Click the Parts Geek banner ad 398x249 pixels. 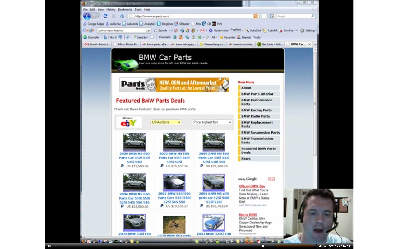tap(174, 85)
